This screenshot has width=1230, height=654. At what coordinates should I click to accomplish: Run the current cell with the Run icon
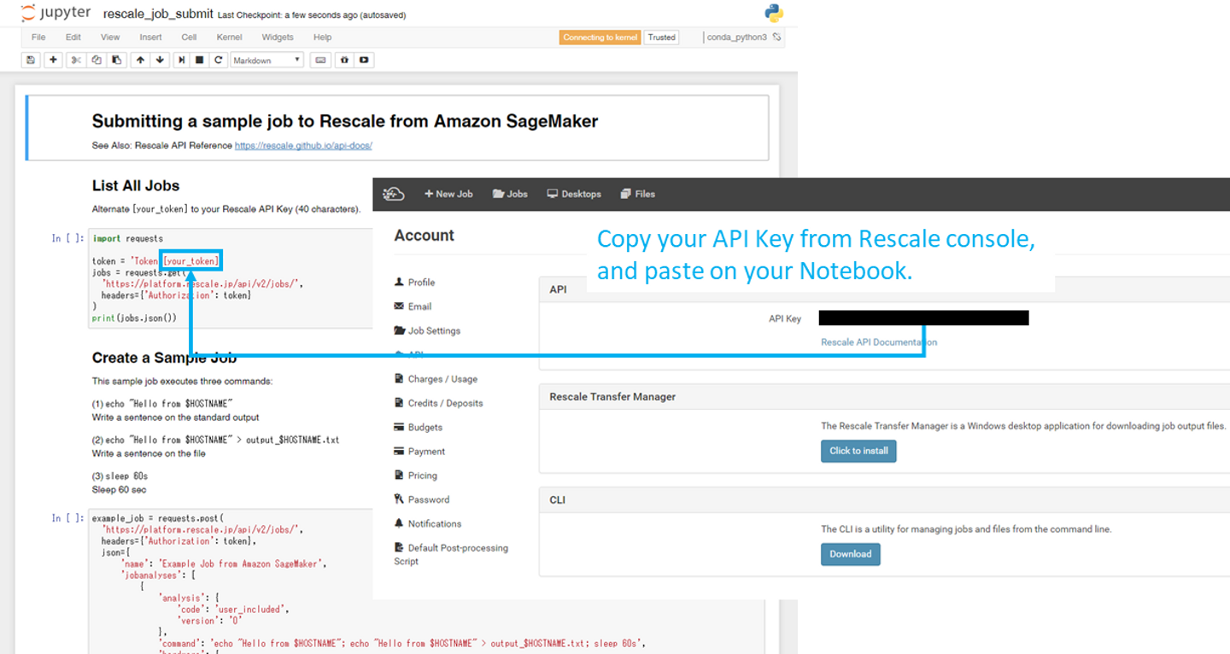click(182, 60)
